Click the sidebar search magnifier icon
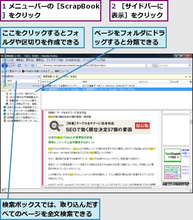193x220 pixels. click(x=4, y=81)
